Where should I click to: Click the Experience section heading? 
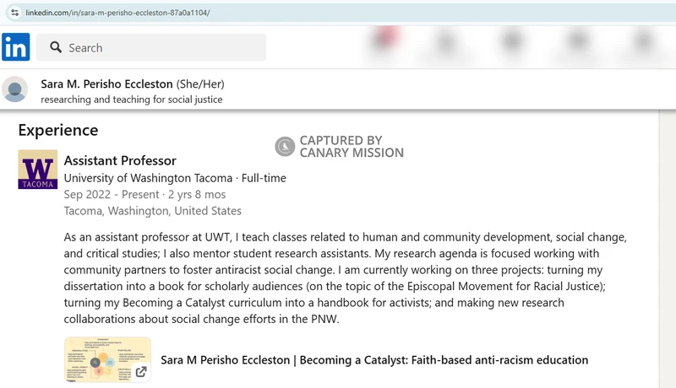pos(58,130)
